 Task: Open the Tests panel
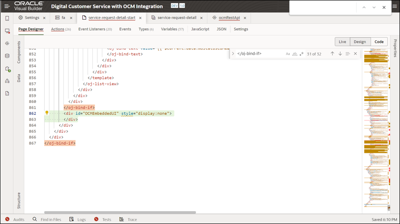tap(102, 219)
